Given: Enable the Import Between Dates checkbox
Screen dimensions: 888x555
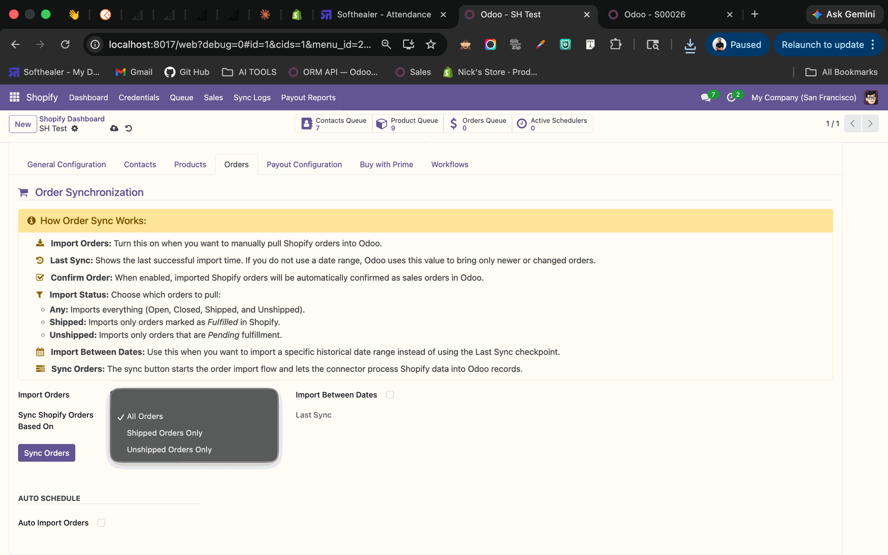Looking at the screenshot, I should (390, 395).
